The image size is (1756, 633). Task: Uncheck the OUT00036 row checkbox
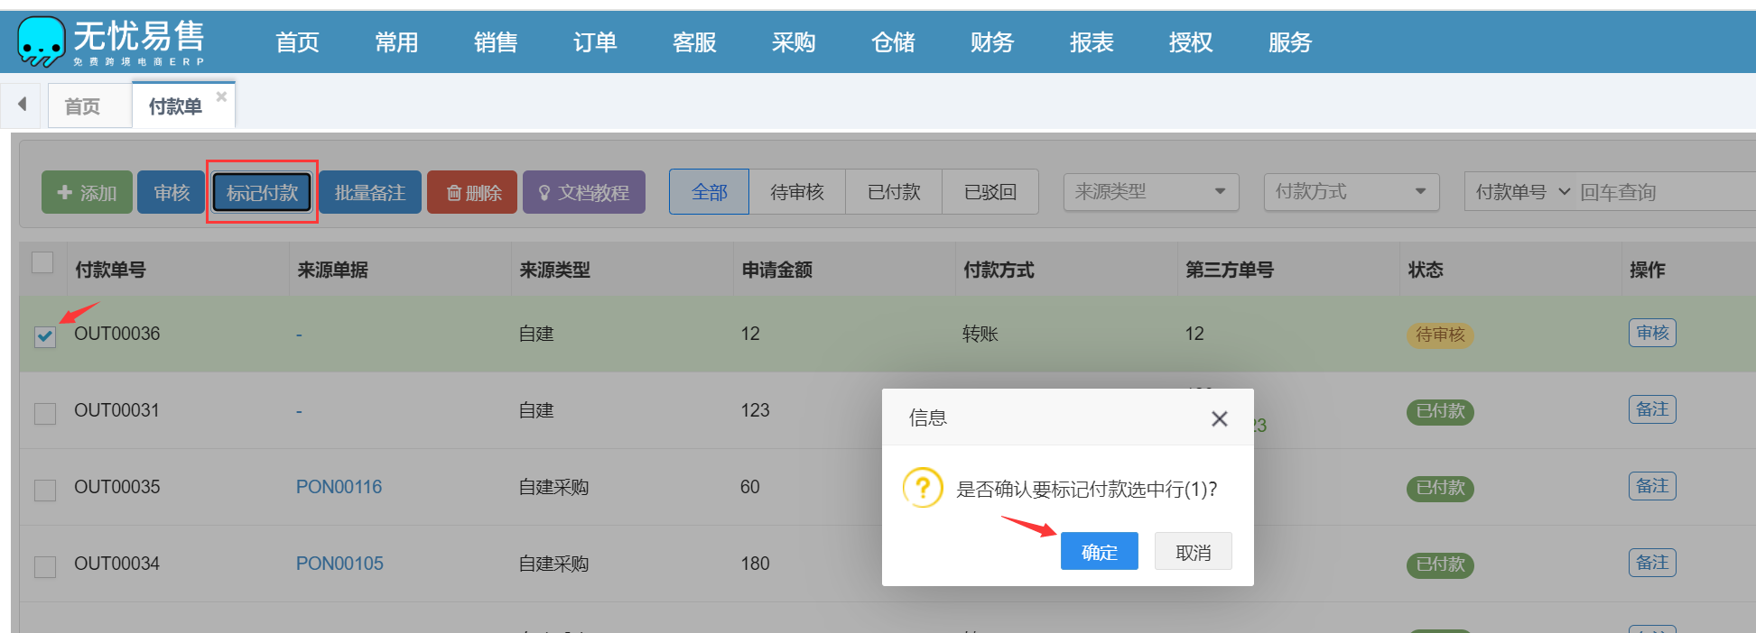(x=45, y=337)
